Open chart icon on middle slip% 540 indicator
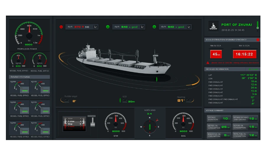The image size is (269, 153). (142, 27)
